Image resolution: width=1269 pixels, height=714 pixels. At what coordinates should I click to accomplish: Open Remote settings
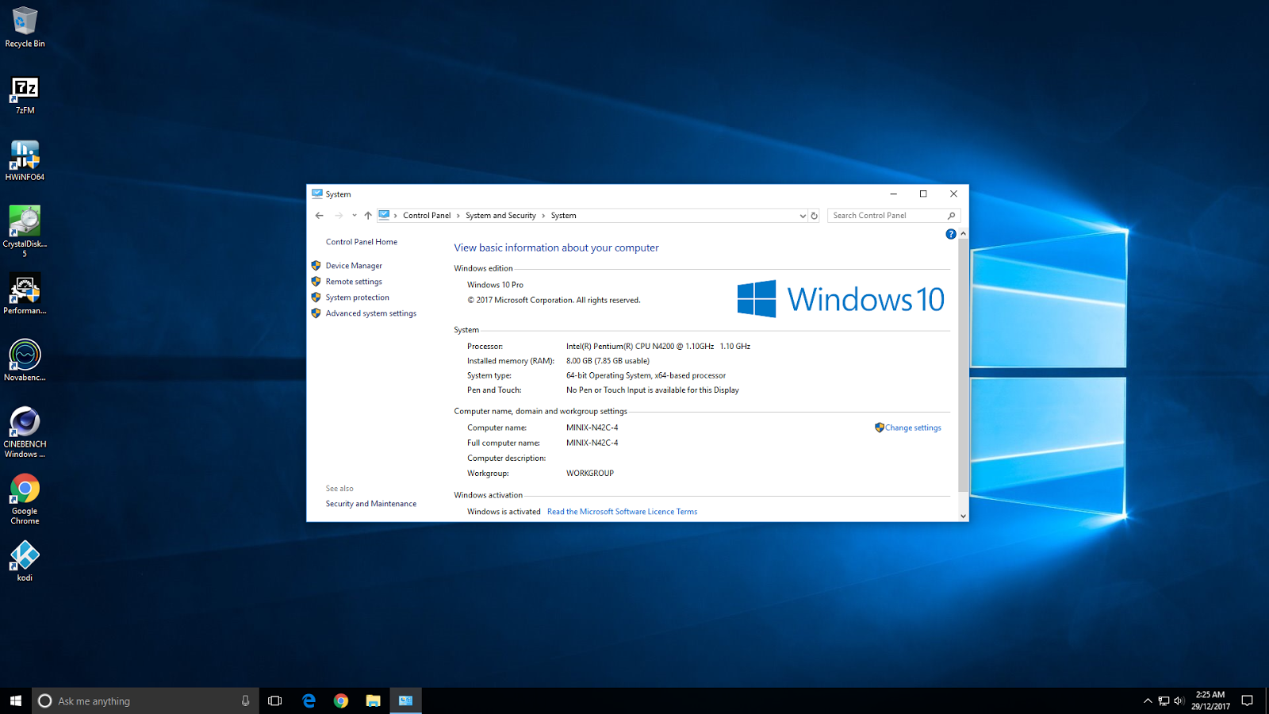point(354,281)
